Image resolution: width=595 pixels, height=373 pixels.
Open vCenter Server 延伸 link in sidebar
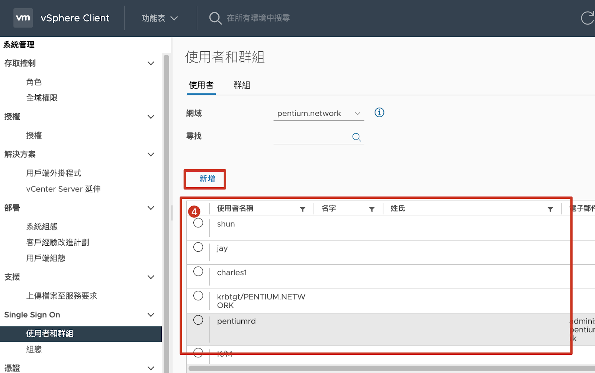click(63, 189)
